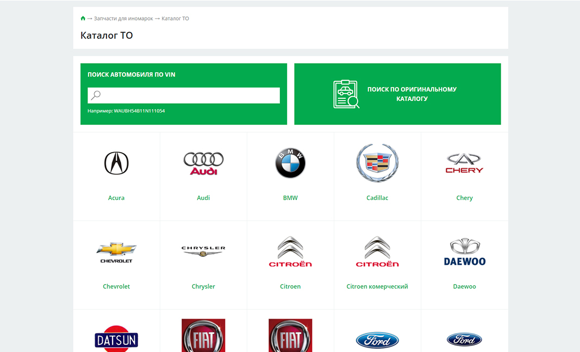Image resolution: width=580 pixels, height=352 pixels.
Task: Open the Audi text link
Action: pyautogui.click(x=203, y=198)
